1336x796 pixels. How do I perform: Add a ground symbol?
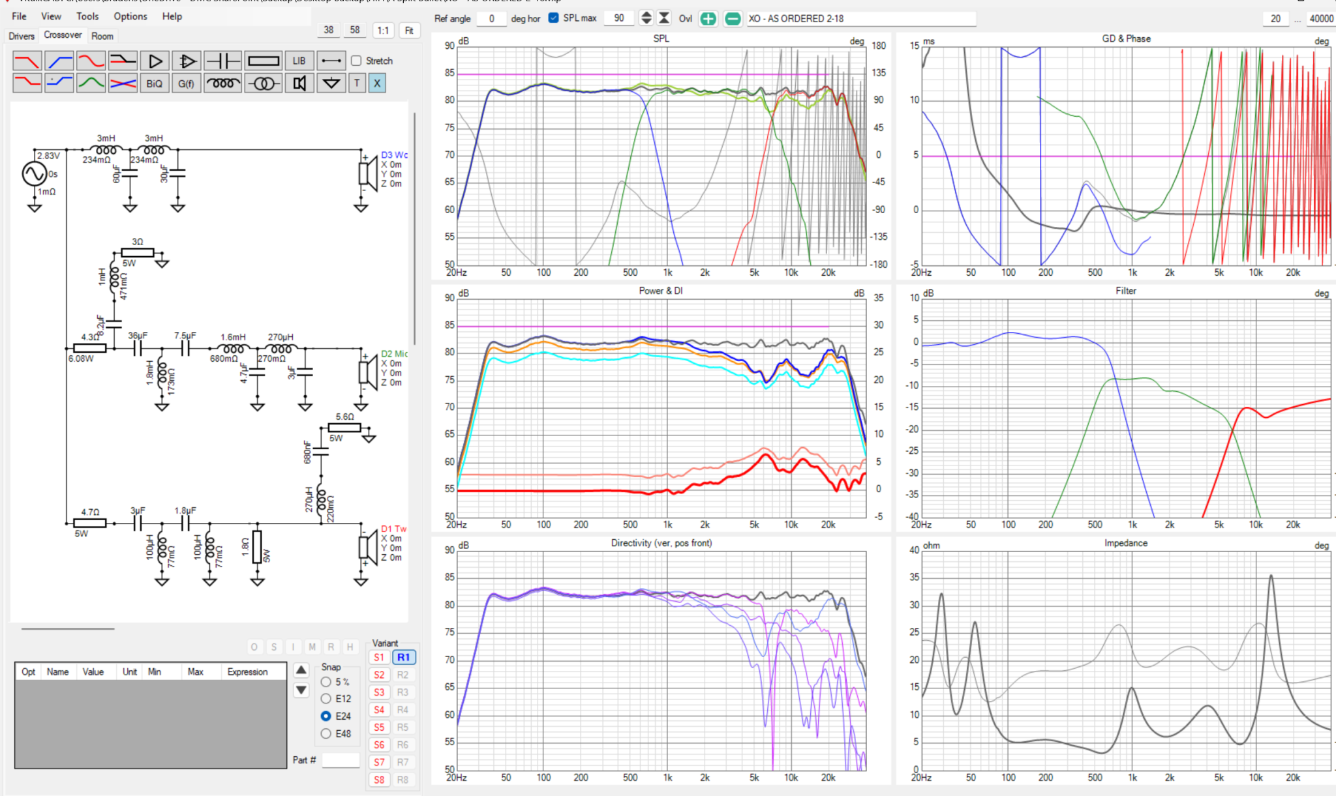[x=331, y=83]
